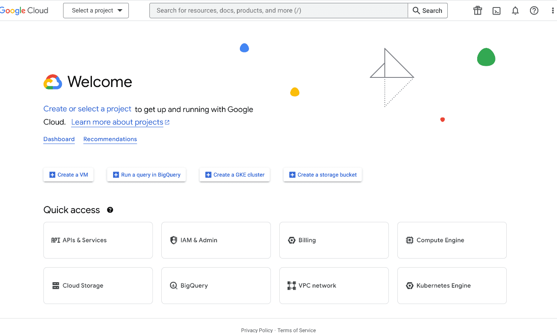Switch to the Recommendations tab
The height and width of the screenshot is (333, 557).
click(x=110, y=139)
